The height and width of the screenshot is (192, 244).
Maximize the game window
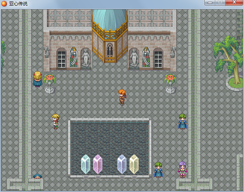[220, 3]
